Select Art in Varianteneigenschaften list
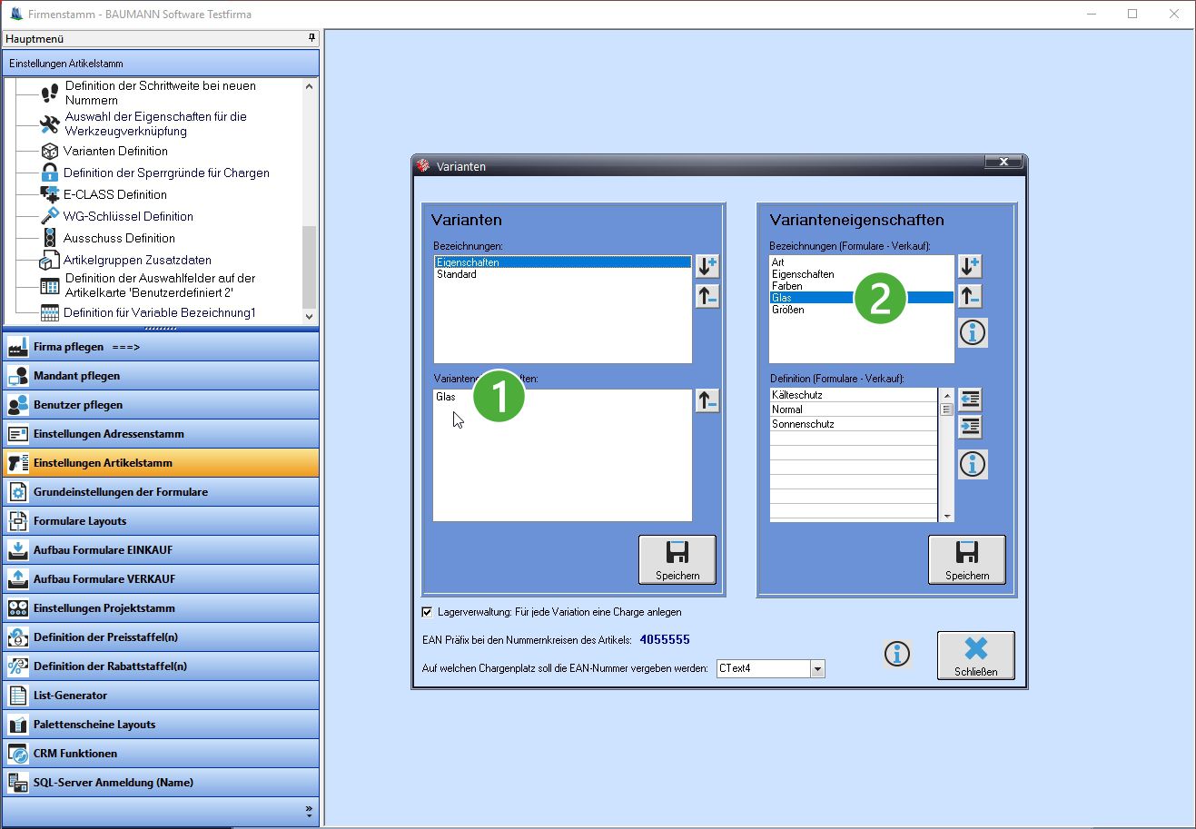Screen dimensions: 1196x829 click(x=861, y=262)
